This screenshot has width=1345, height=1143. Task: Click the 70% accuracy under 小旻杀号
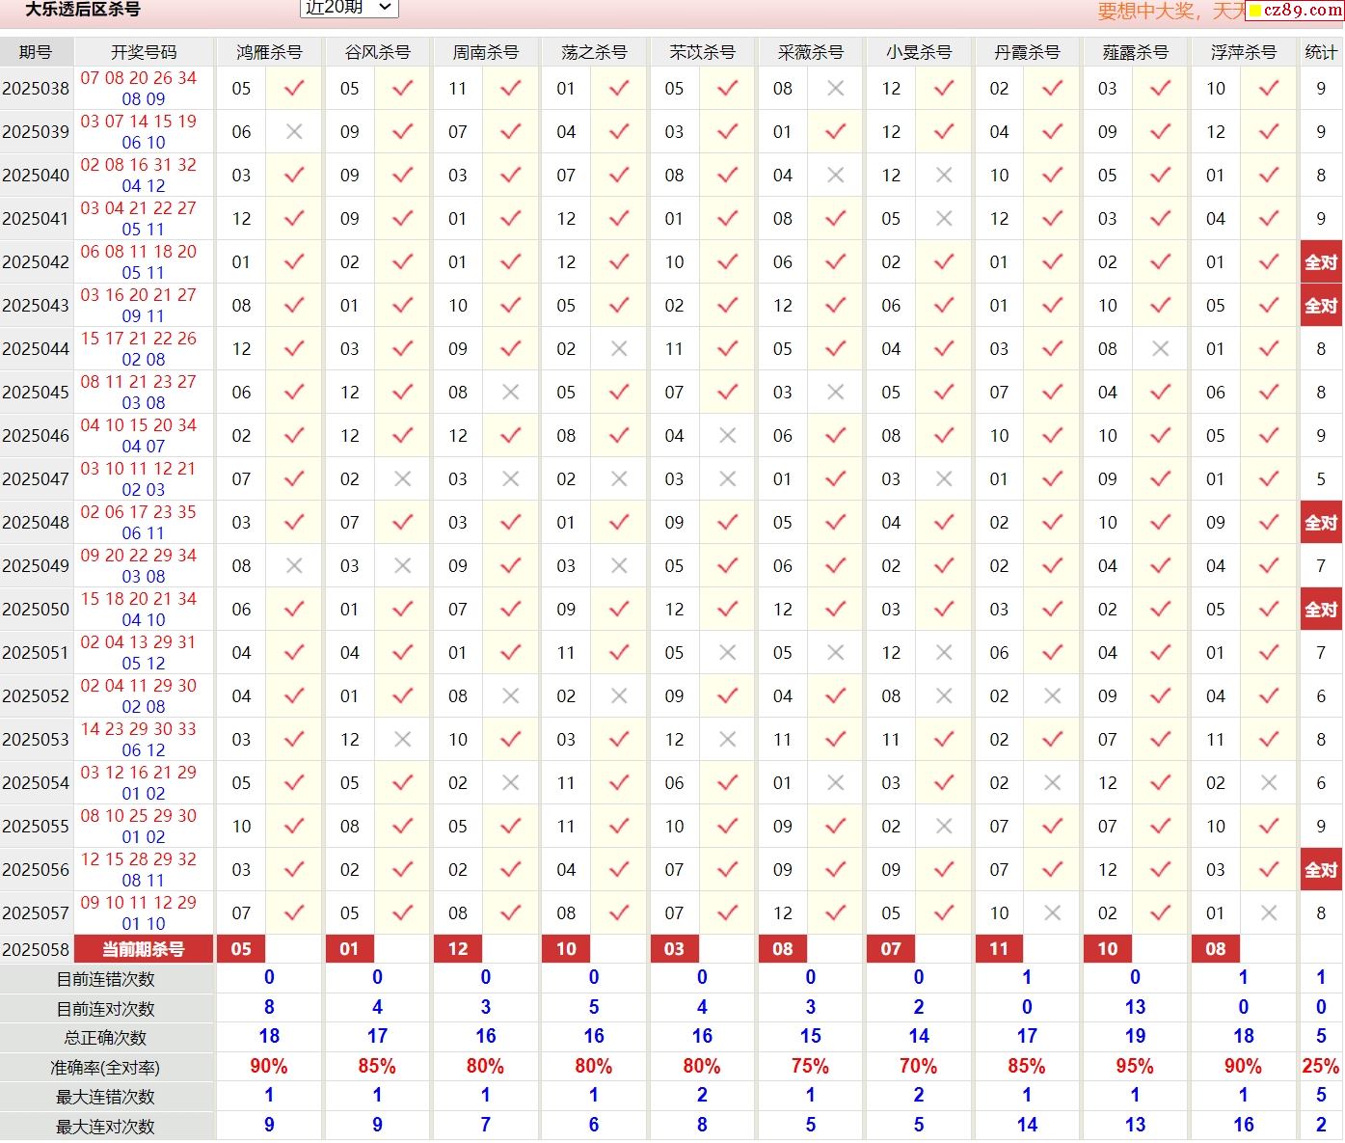tap(919, 1066)
